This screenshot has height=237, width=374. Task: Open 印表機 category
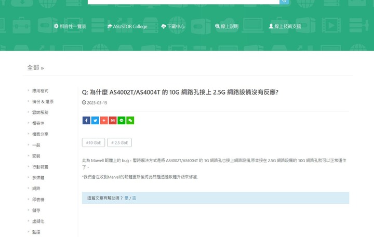pyautogui.click(x=38, y=199)
